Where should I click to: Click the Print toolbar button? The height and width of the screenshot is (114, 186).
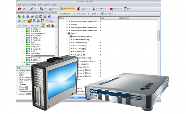(43, 9)
